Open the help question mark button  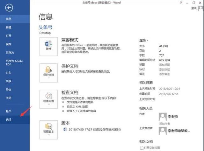tap(181, 3)
